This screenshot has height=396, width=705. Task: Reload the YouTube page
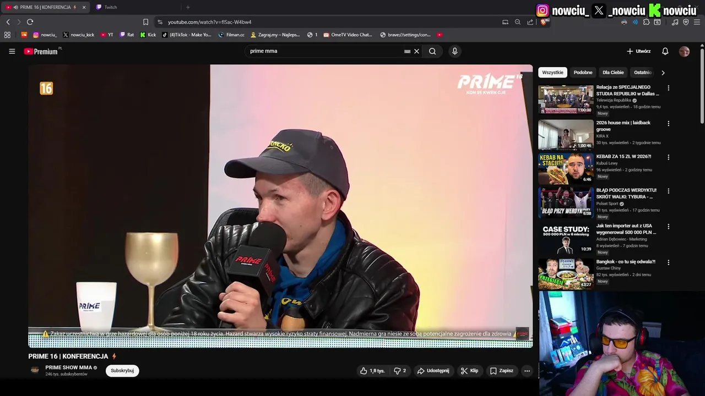click(x=30, y=22)
